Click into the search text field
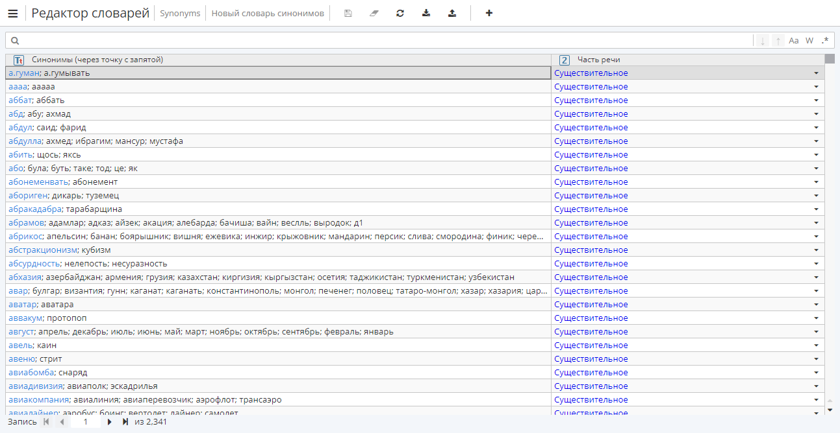Screen dimensions: 840x433 click(387, 41)
